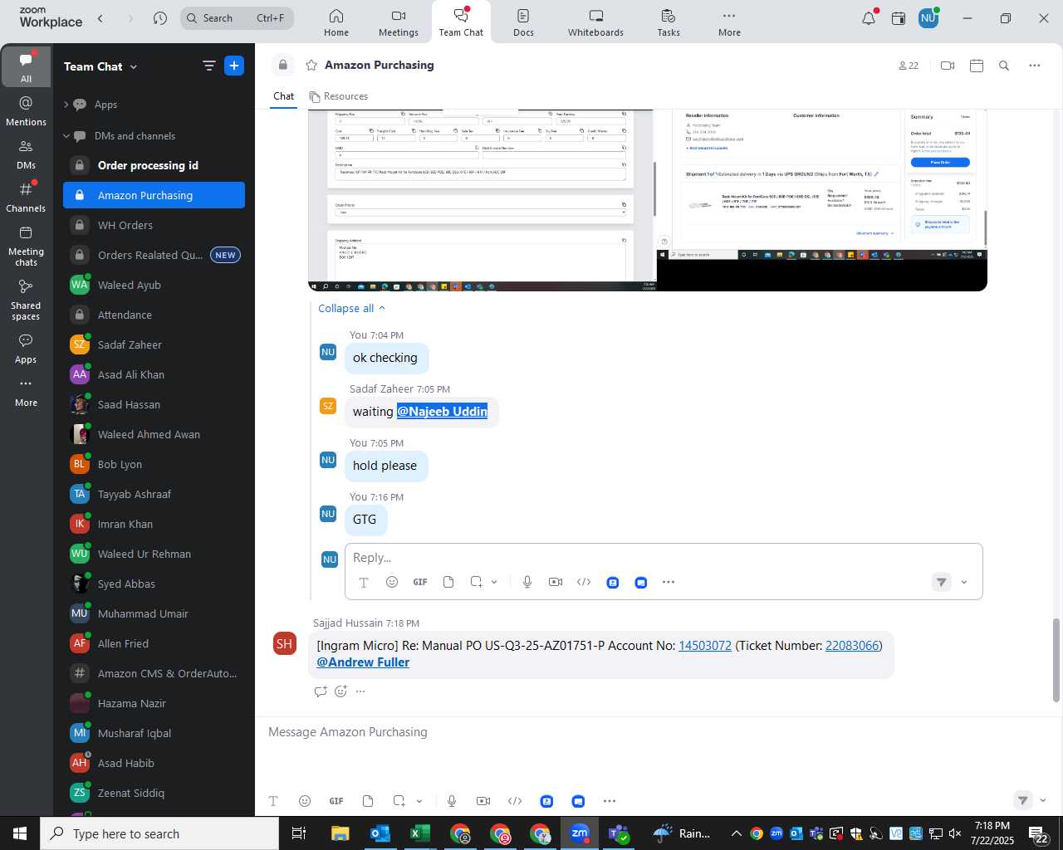Open the Order processing id channel
Screen dimensions: 1063x850
pyautogui.click(x=154, y=165)
